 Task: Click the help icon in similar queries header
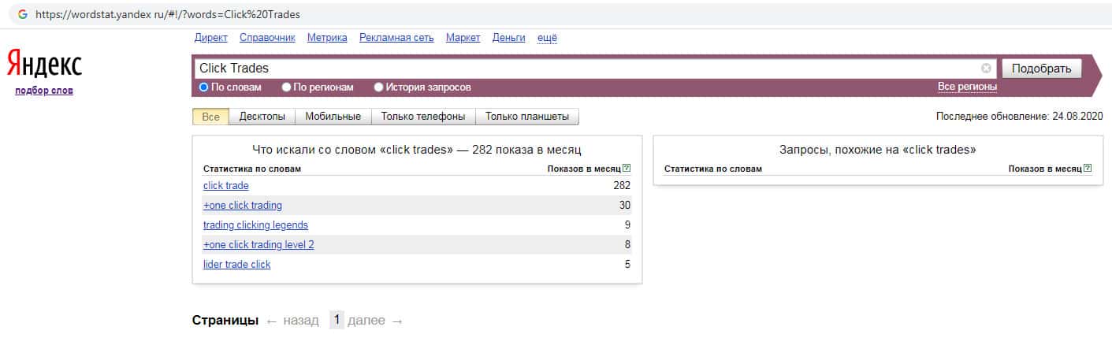tap(1088, 169)
